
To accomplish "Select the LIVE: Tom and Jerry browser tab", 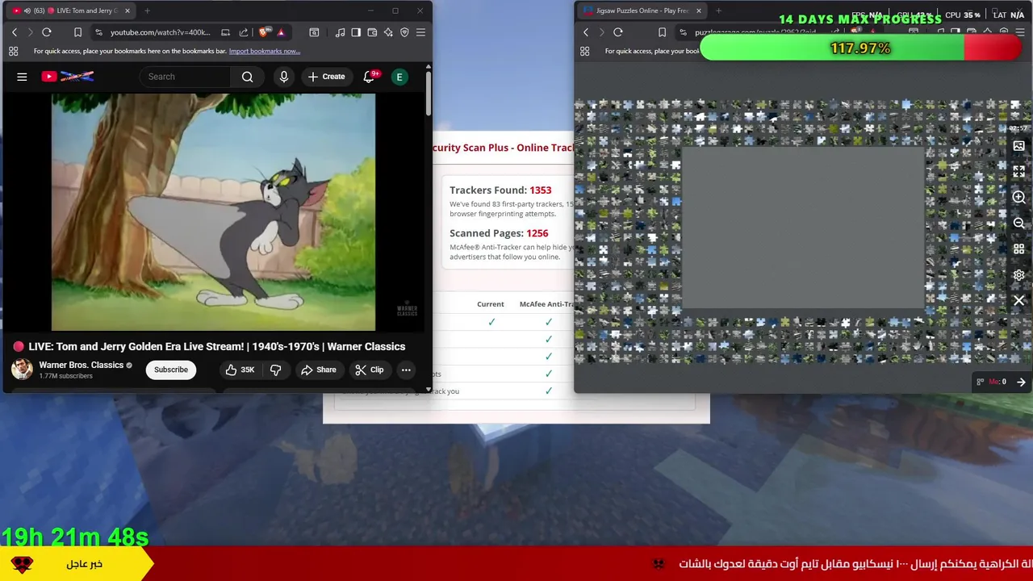I will click(x=73, y=10).
